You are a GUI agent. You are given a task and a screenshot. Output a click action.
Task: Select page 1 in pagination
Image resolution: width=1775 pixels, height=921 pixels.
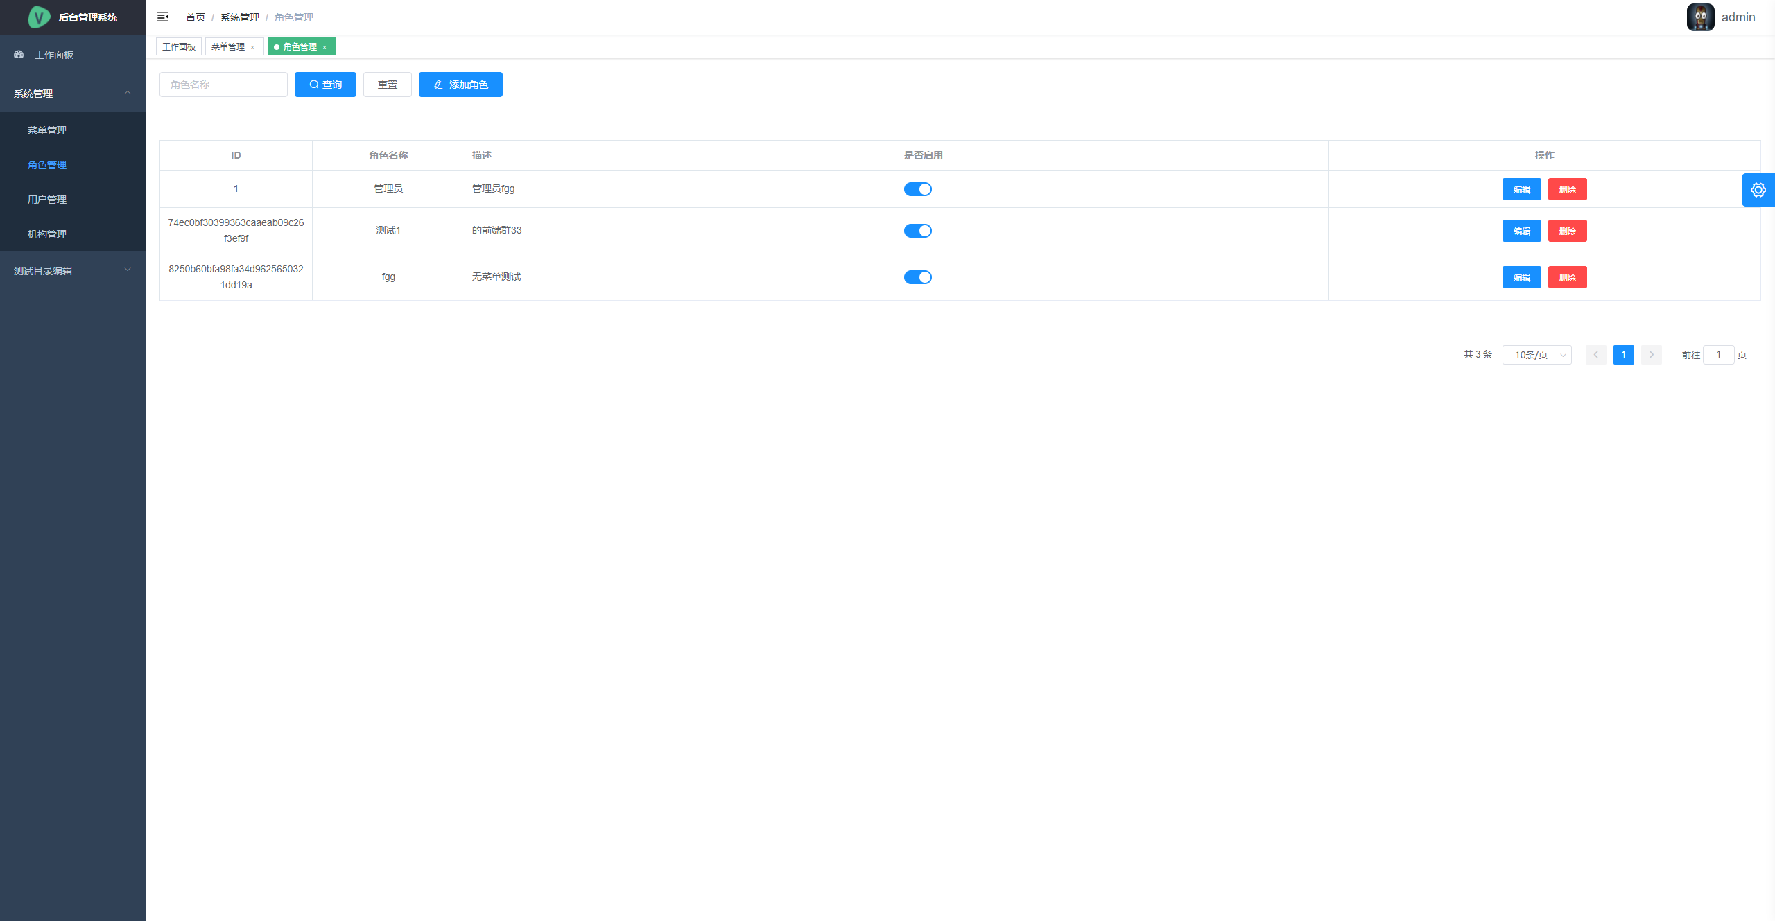1623,355
